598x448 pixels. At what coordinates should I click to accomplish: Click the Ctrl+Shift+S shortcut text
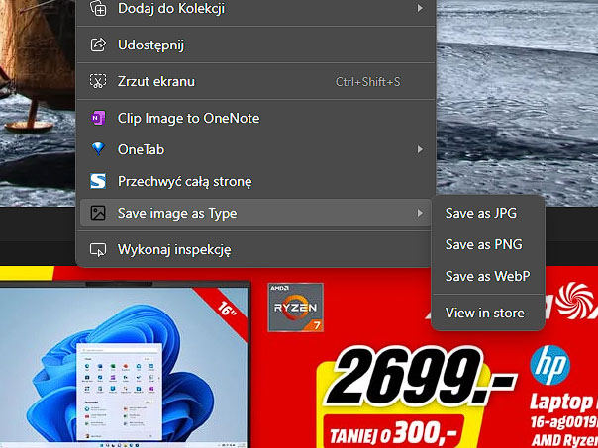coord(368,81)
